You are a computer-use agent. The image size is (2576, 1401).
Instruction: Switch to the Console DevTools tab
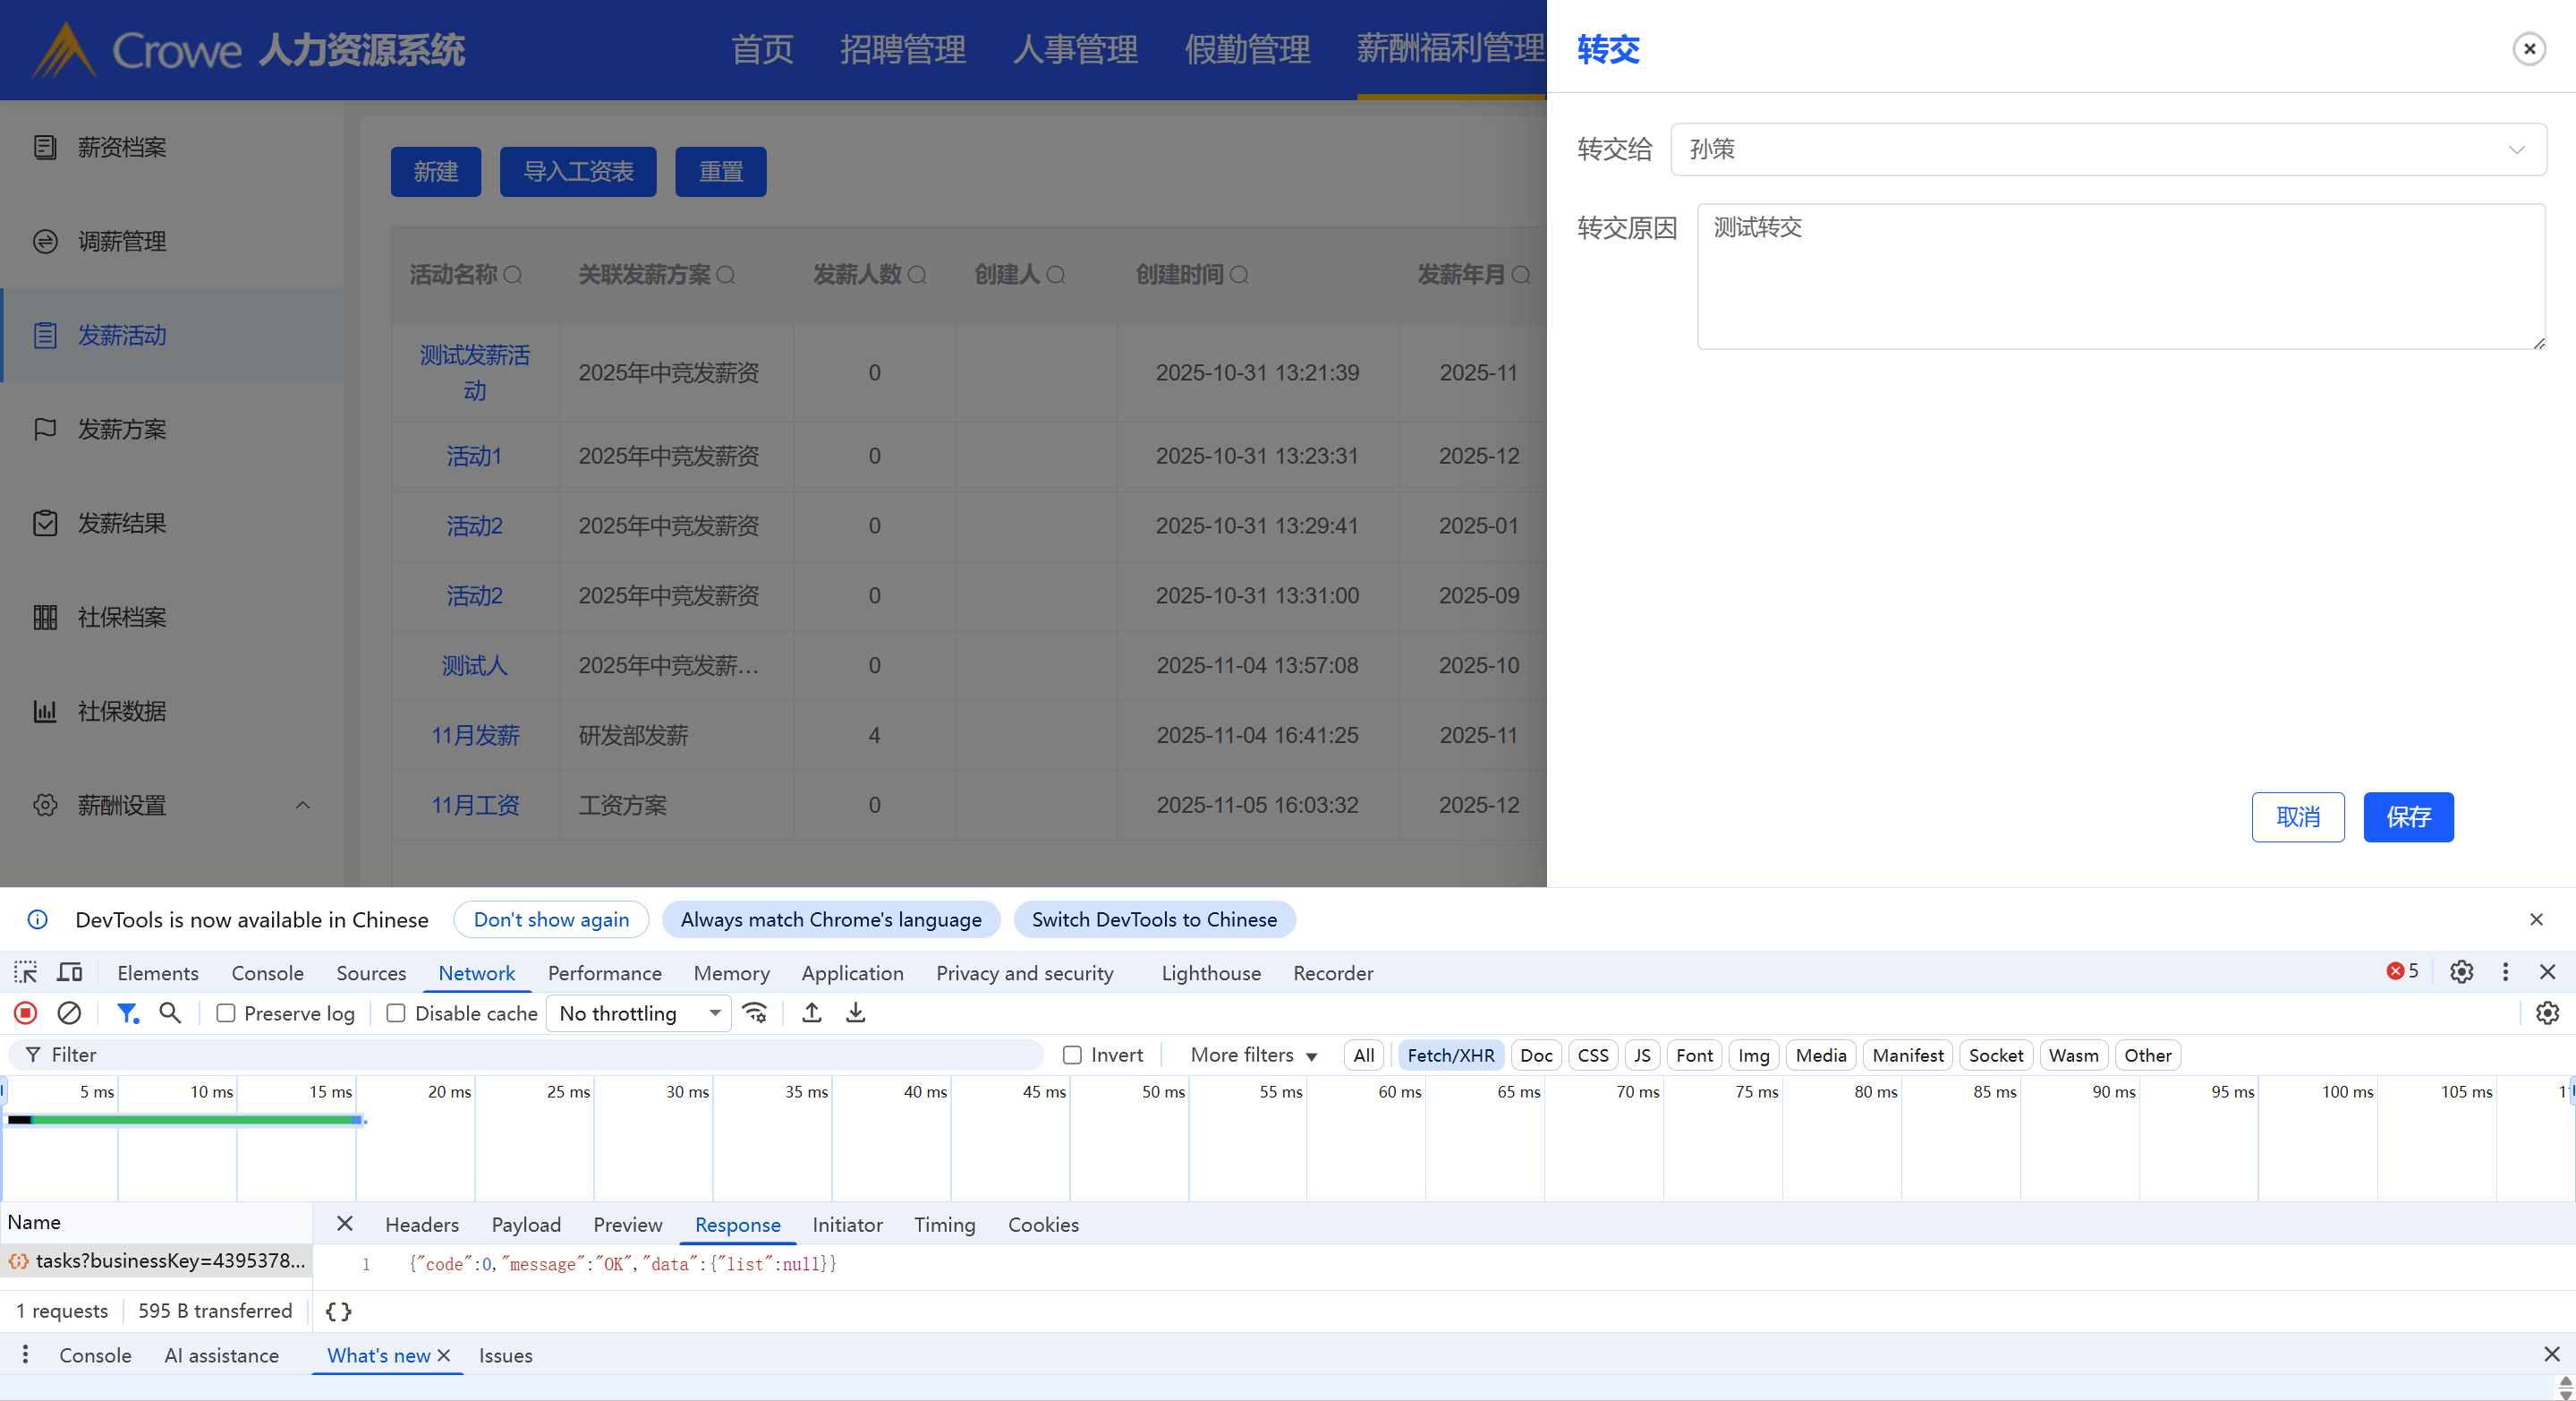[267, 973]
